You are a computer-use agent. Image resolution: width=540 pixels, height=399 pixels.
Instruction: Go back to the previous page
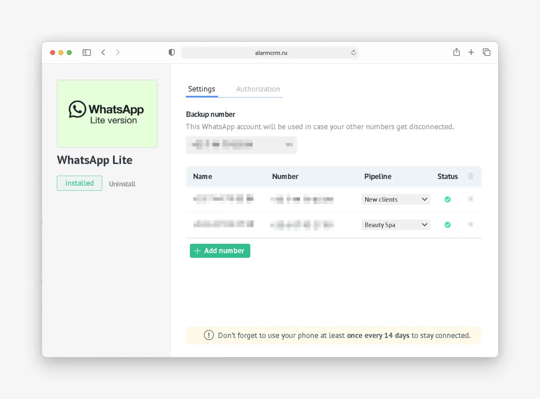pos(103,53)
